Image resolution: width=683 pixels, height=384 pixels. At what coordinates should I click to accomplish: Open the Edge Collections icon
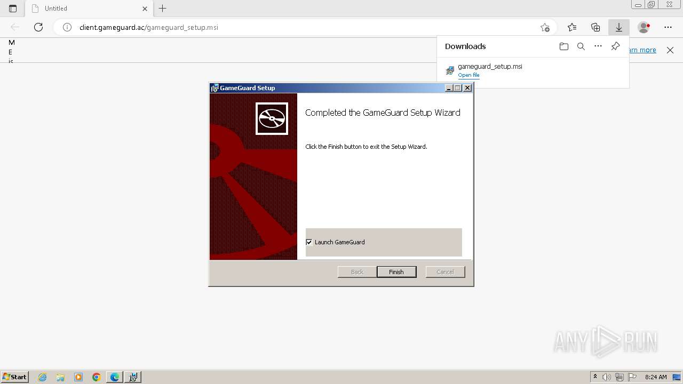595,27
